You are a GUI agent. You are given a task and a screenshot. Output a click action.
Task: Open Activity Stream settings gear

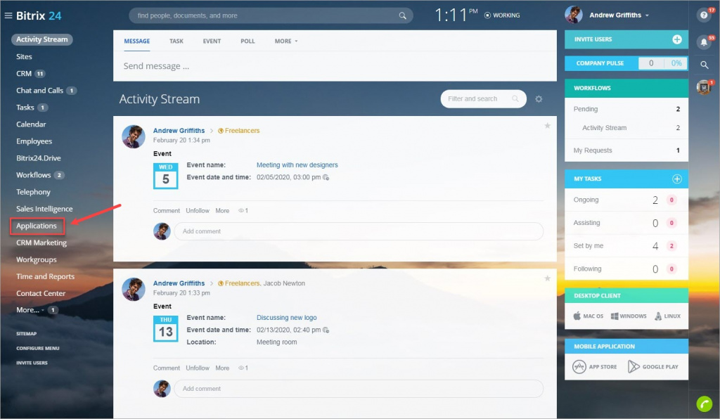(x=539, y=98)
